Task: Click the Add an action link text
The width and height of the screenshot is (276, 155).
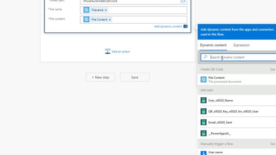Action: pyautogui.click(x=121, y=52)
